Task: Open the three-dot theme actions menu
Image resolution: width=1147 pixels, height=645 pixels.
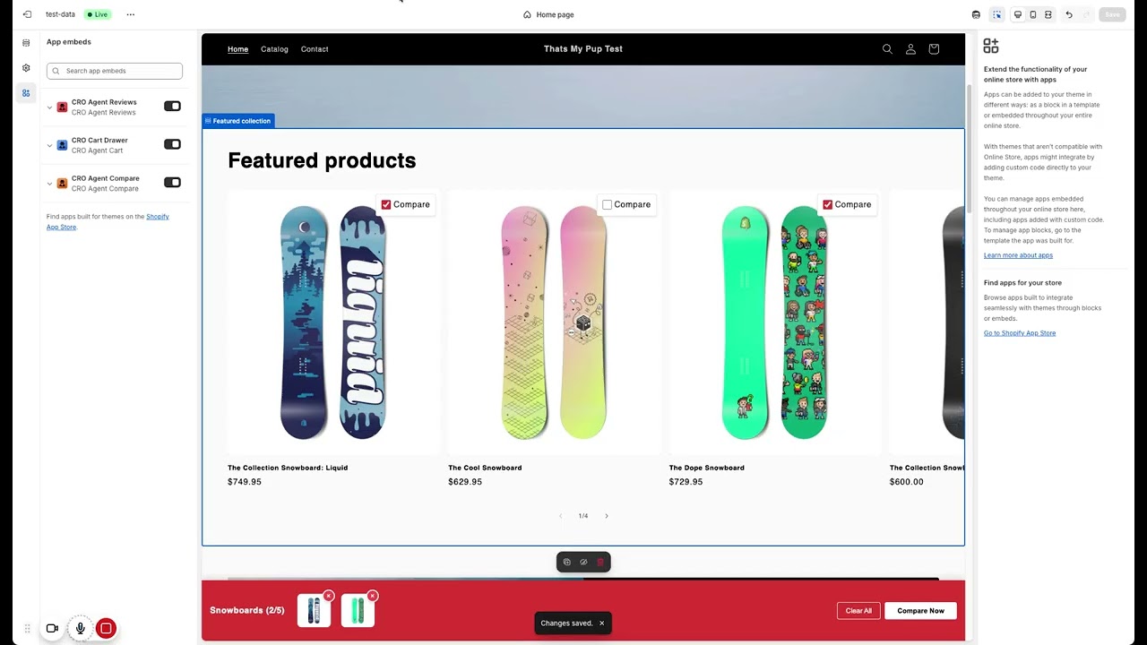Action: click(131, 14)
